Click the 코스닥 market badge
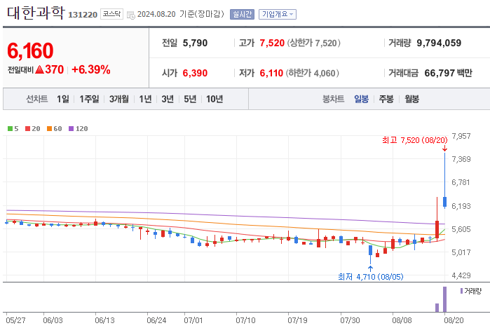Viewport: 490px width, 328px height. [111, 14]
